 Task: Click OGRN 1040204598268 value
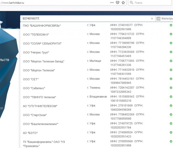point(121,110)
